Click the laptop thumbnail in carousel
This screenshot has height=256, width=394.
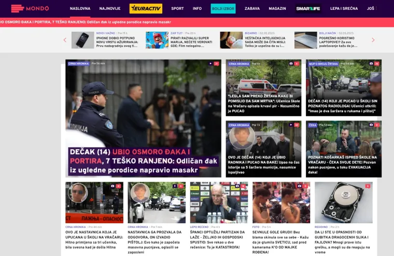(305, 40)
